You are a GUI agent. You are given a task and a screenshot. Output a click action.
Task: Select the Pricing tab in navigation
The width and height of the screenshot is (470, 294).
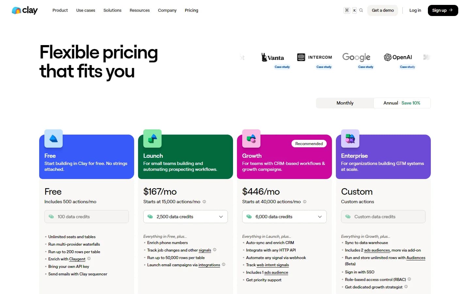pyautogui.click(x=191, y=10)
